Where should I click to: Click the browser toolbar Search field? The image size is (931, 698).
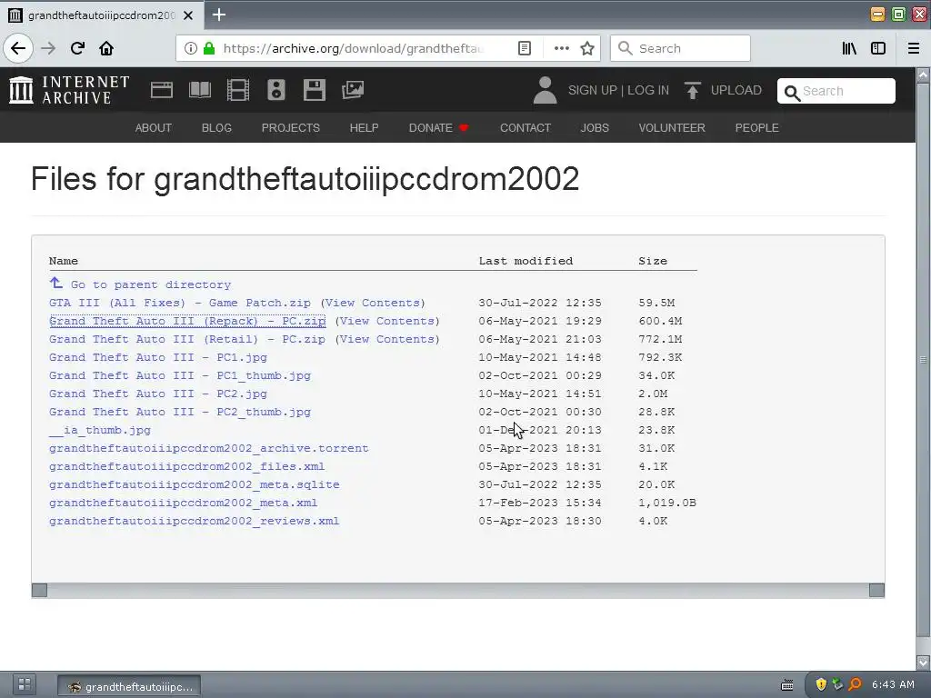(680, 48)
